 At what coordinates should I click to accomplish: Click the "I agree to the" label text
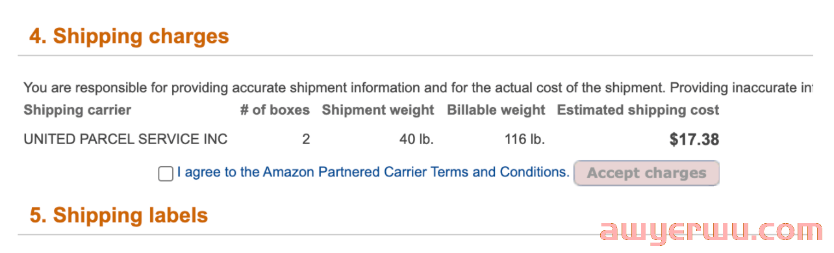pyautogui.click(x=218, y=172)
